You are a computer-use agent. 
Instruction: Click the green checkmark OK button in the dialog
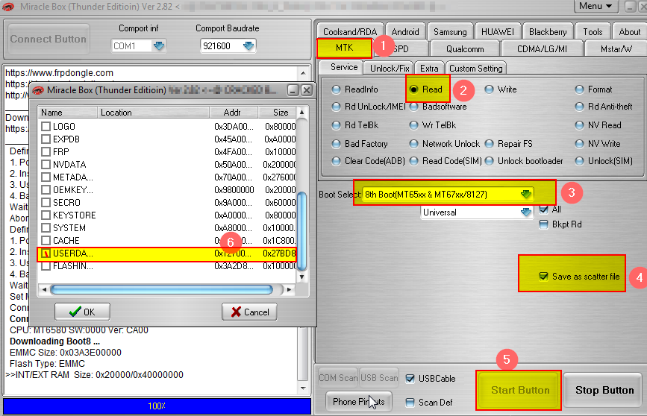(x=83, y=312)
